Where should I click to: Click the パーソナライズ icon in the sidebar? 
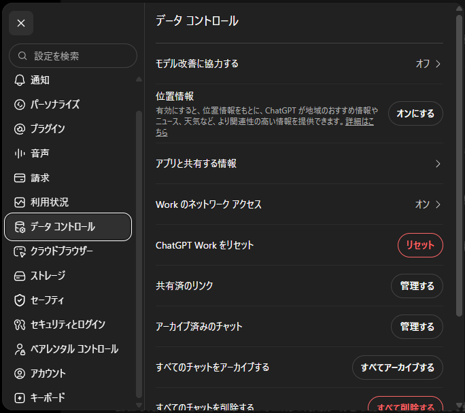(x=20, y=105)
